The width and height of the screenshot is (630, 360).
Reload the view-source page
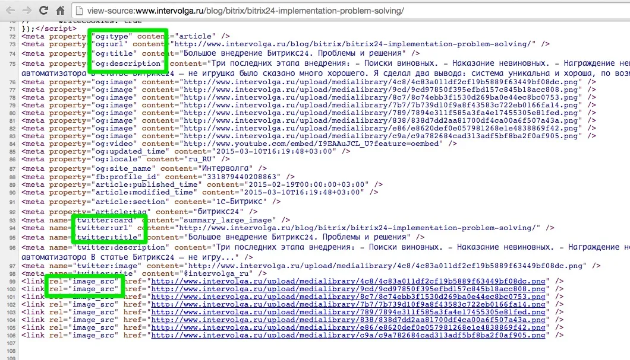pos(44,11)
